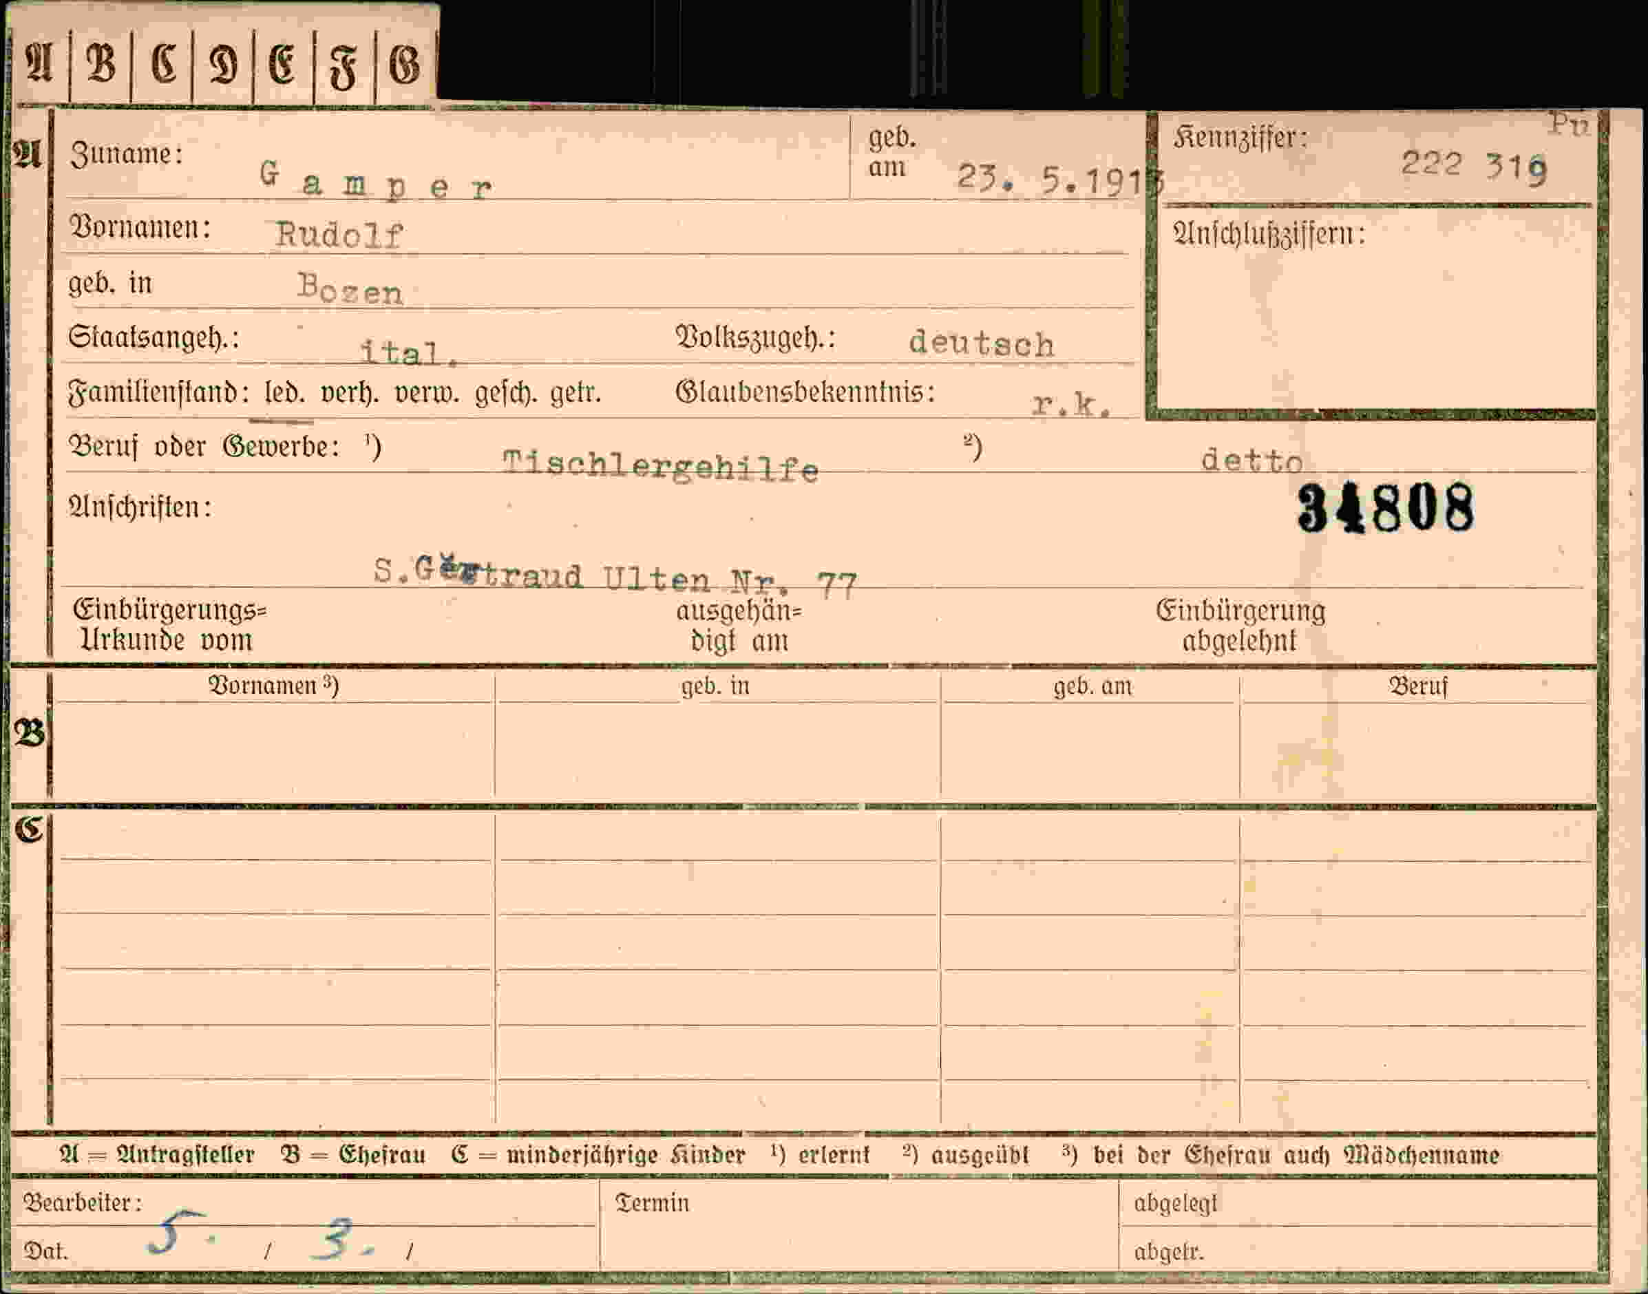Click the 'Kennziffer:' label
Image resolution: width=1648 pixels, height=1294 pixels.
click(x=1240, y=138)
